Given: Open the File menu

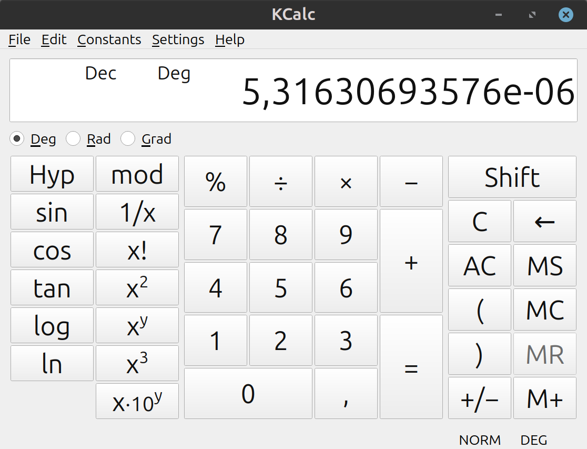Looking at the screenshot, I should pos(19,40).
